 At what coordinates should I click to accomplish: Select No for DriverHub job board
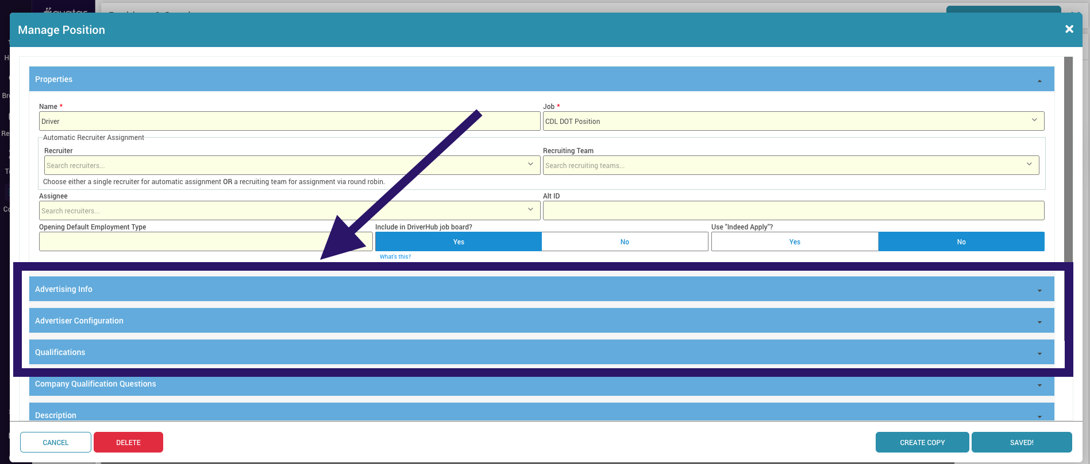click(x=625, y=242)
